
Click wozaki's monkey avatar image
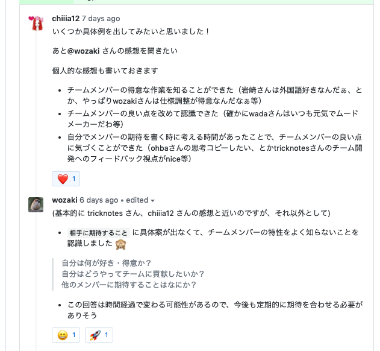point(36,204)
